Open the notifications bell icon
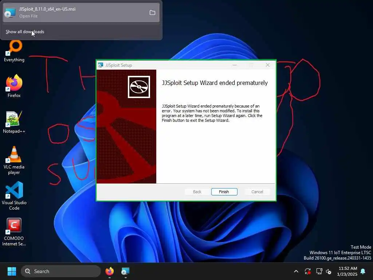373x280 pixels. point(363,271)
